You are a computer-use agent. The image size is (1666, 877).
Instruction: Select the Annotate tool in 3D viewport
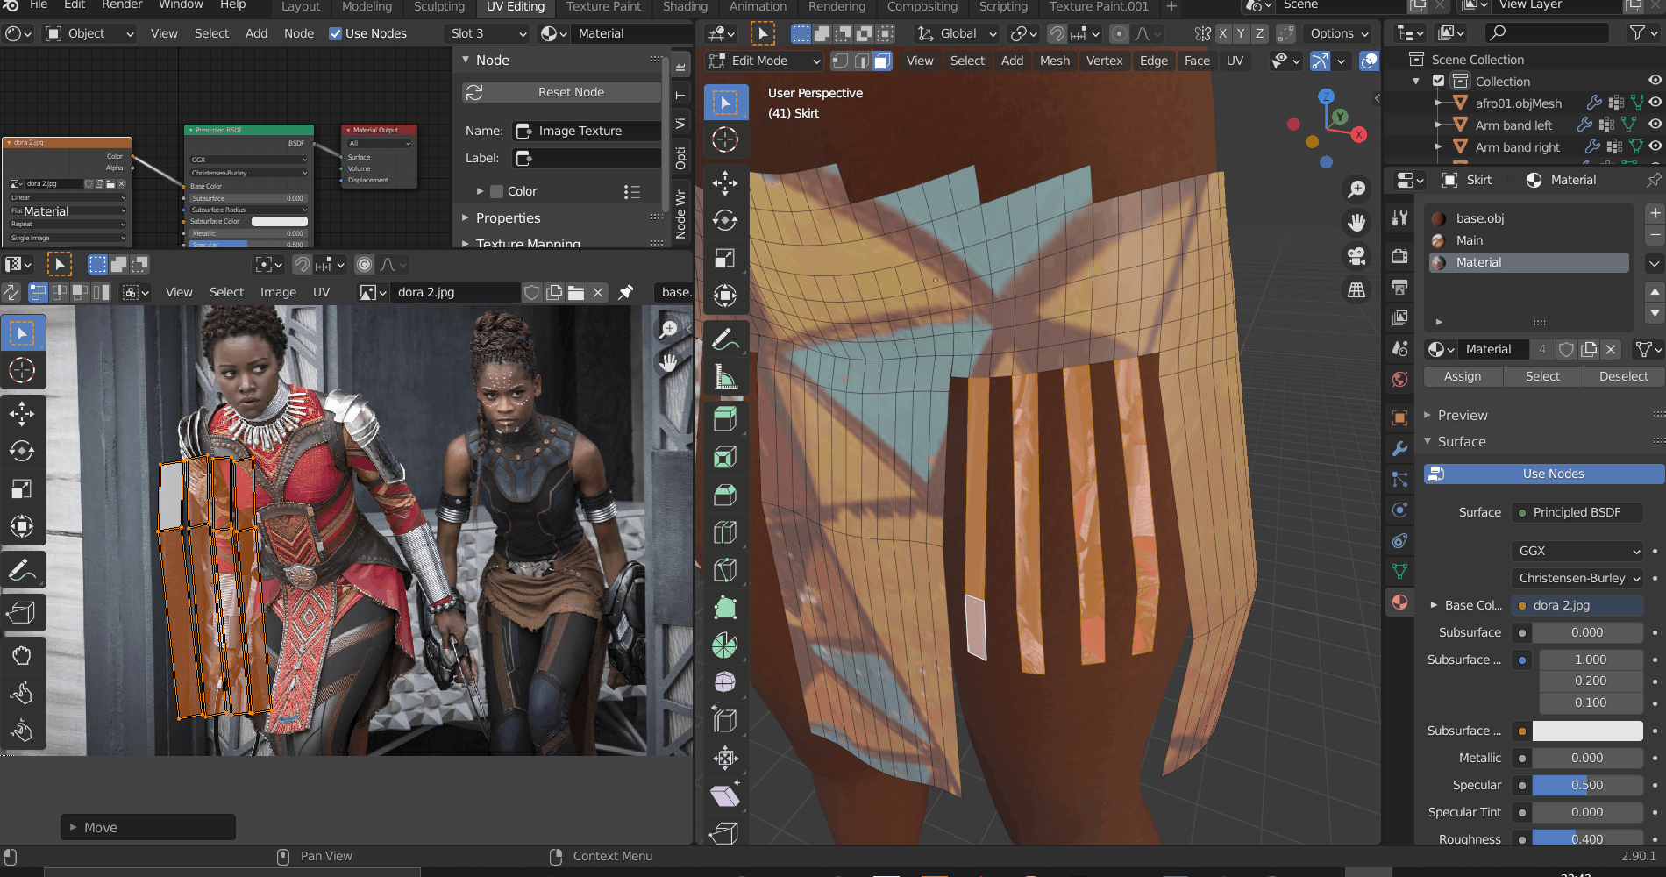(x=725, y=339)
